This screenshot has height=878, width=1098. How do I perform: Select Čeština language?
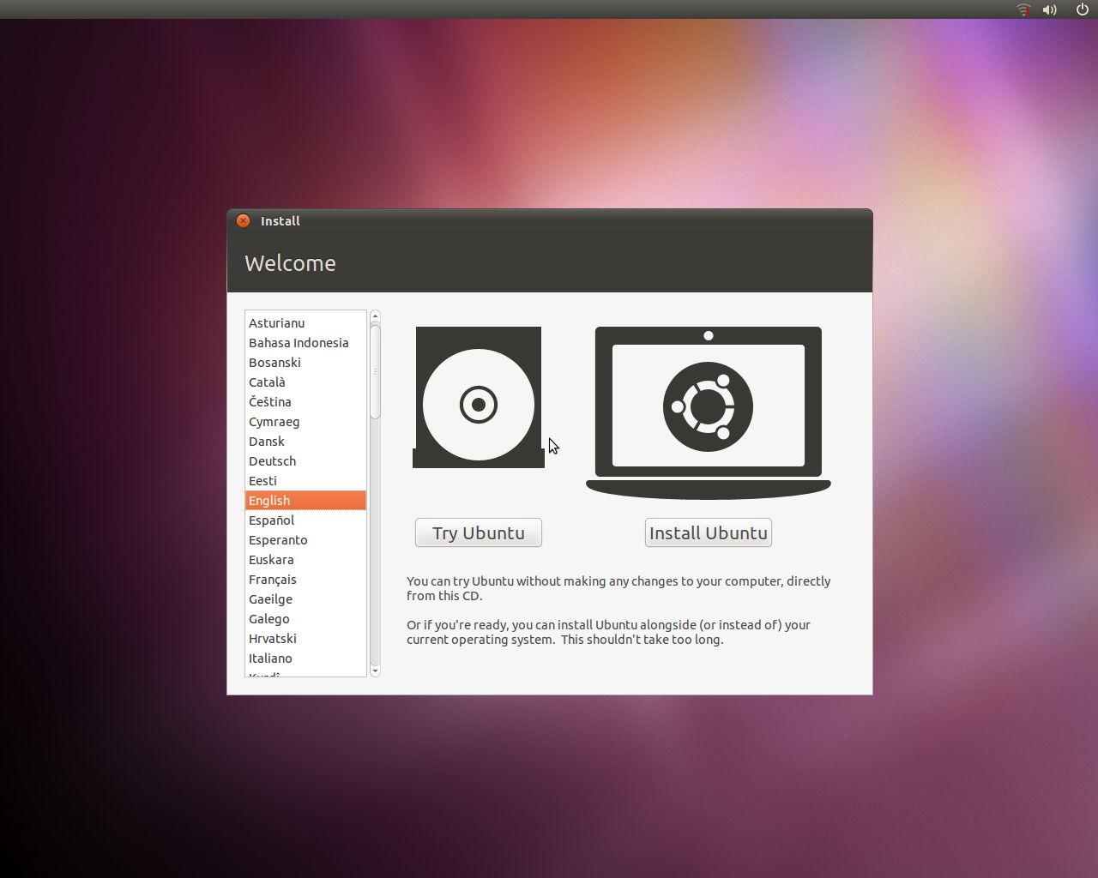305,402
